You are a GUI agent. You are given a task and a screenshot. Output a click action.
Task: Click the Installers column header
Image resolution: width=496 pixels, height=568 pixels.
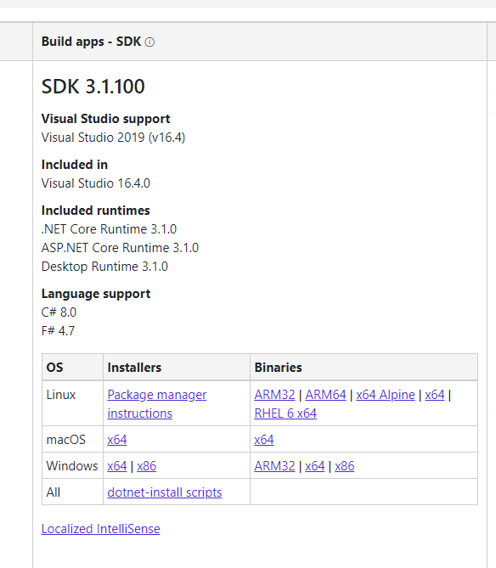tap(134, 368)
